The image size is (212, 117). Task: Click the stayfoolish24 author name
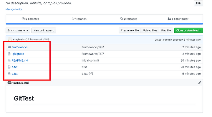pos(21,39)
